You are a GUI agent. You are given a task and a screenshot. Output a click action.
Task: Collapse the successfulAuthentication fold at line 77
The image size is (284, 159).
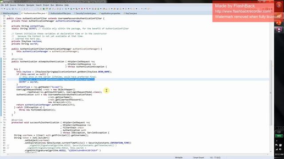tap(6, 120)
